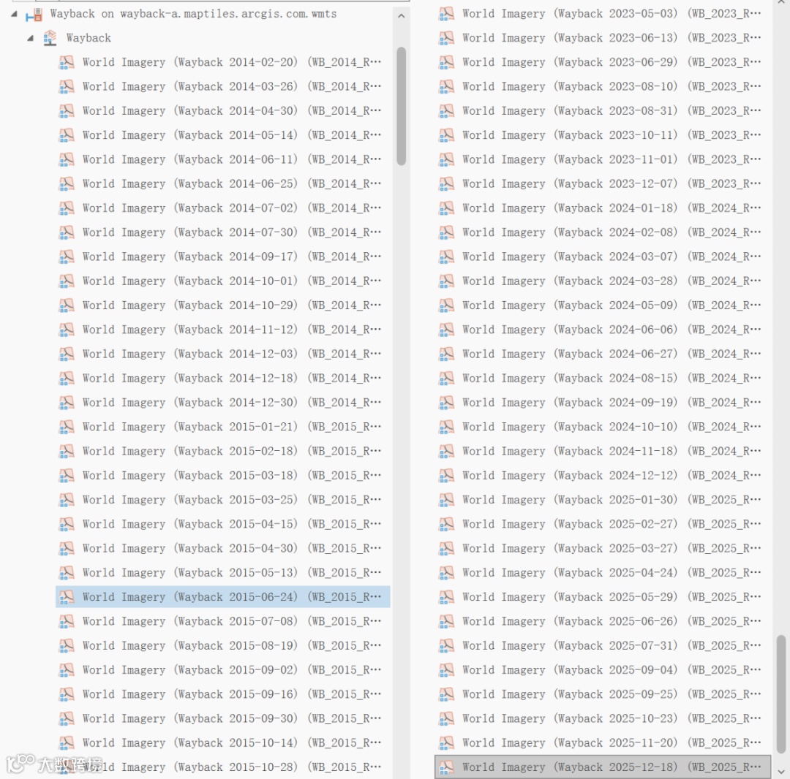Click layer icon for Wayback 2023-05-03
790x779 pixels.
[x=446, y=14]
